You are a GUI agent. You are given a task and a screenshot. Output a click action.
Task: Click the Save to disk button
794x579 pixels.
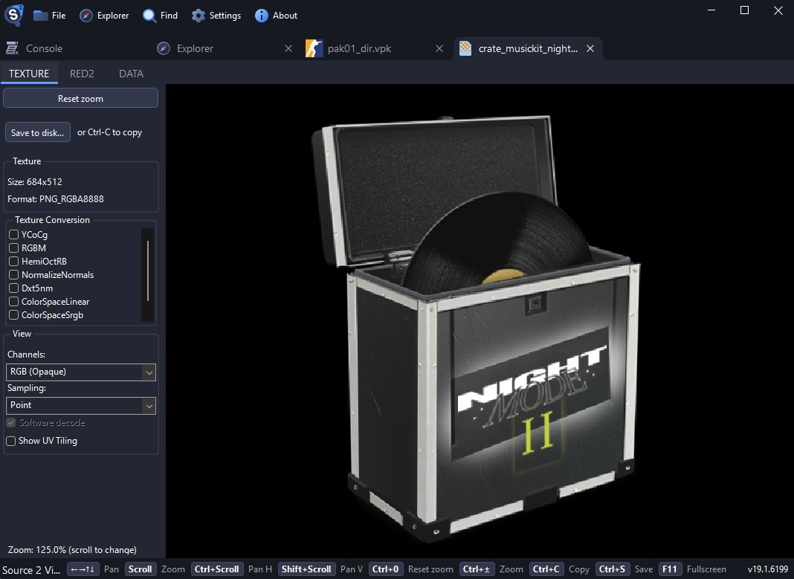point(37,132)
